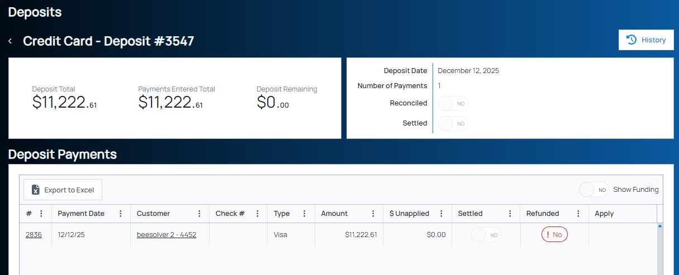The image size is (679, 275).
Task: Open customer beesolver 2 - 4452
Action: pos(167,235)
